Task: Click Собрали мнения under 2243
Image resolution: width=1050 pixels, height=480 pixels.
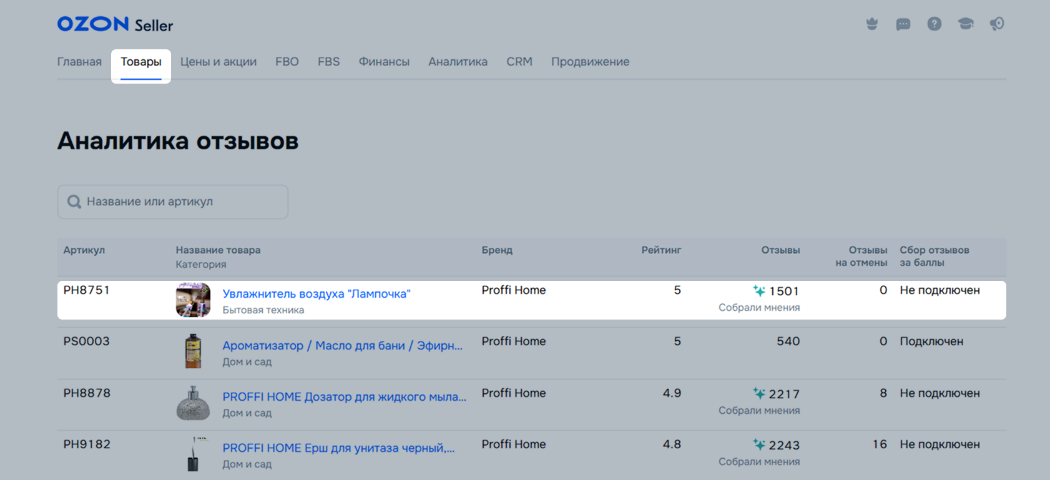Action: 759,462
